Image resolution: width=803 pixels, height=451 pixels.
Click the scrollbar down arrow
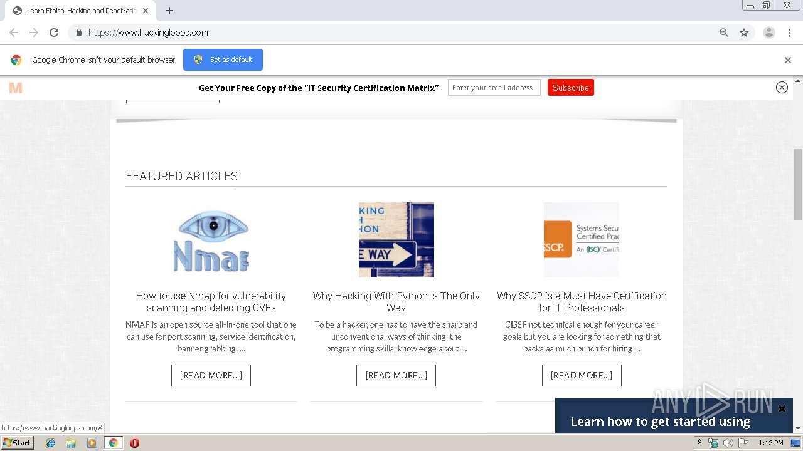coord(798,428)
